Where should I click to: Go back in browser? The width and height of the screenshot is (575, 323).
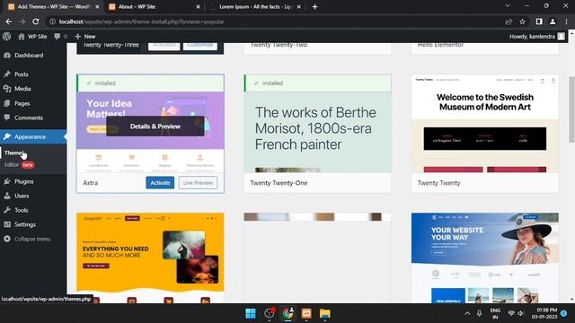[9, 22]
